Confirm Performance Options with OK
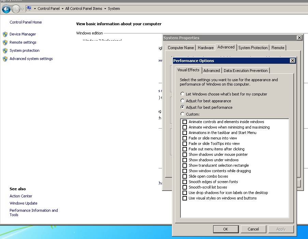The height and width of the screenshot is (239, 308). click(226, 229)
